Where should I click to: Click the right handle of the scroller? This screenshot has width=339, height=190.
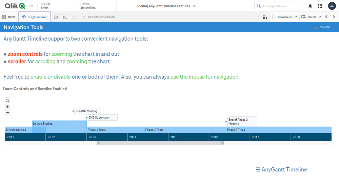pos(223,143)
